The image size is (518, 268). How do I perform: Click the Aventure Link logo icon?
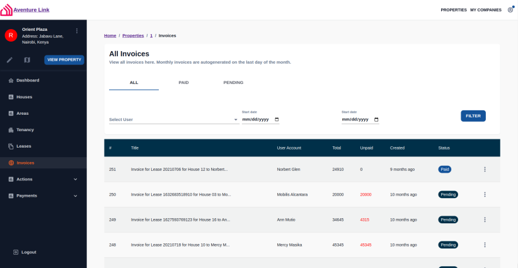click(6, 10)
